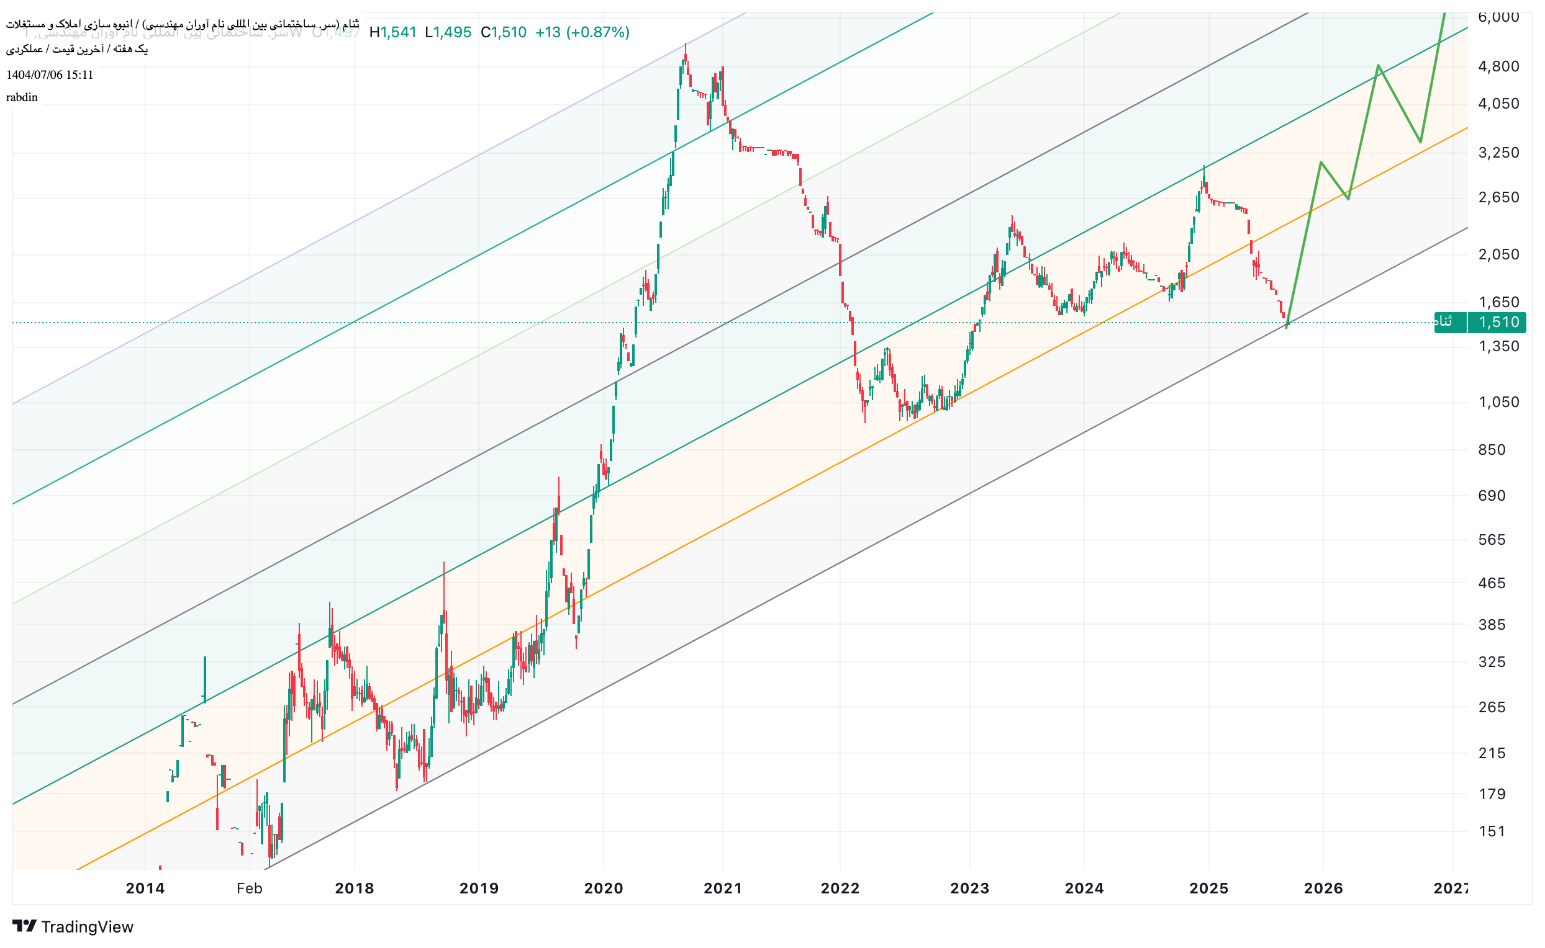Click the 1404/07/06 15:11 timestamp
Image resolution: width=1545 pixels, height=948 pixels.
tap(50, 74)
